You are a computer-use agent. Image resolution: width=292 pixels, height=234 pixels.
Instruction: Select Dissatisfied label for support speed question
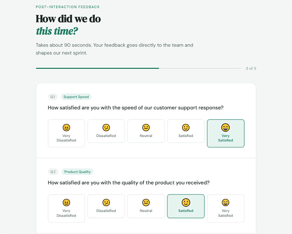point(106,136)
